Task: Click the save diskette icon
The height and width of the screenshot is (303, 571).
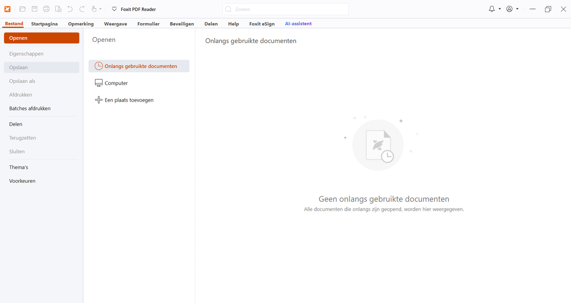Action: (x=34, y=9)
